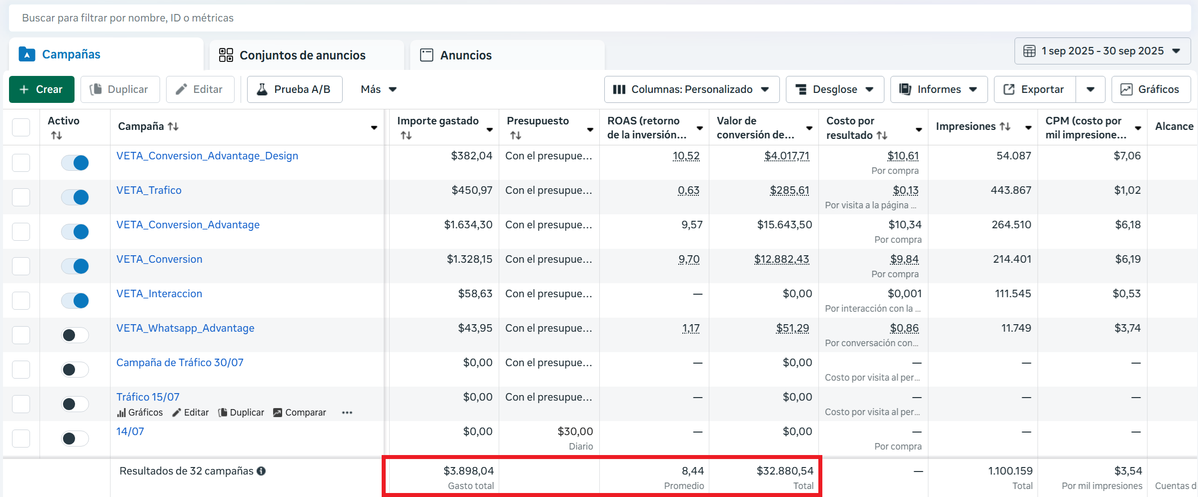The width and height of the screenshot is (1198, 497).
Task: Sort by the Campaña column arrows
Action: [173, 126]
